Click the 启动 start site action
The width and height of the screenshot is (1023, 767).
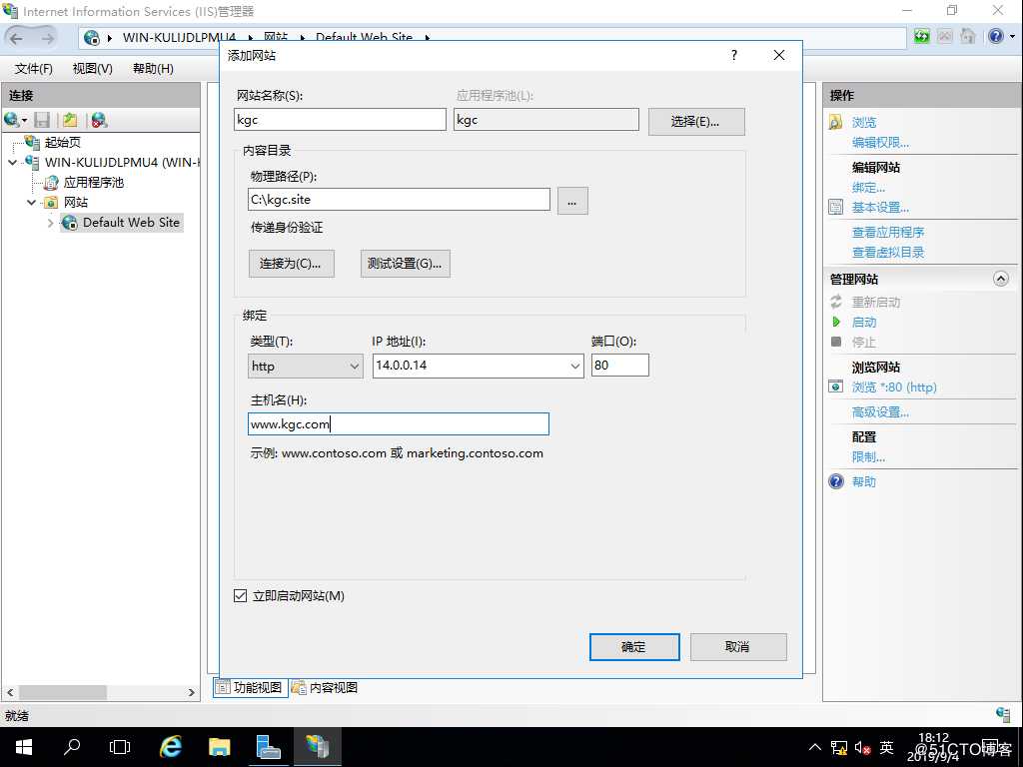[864, 323]
